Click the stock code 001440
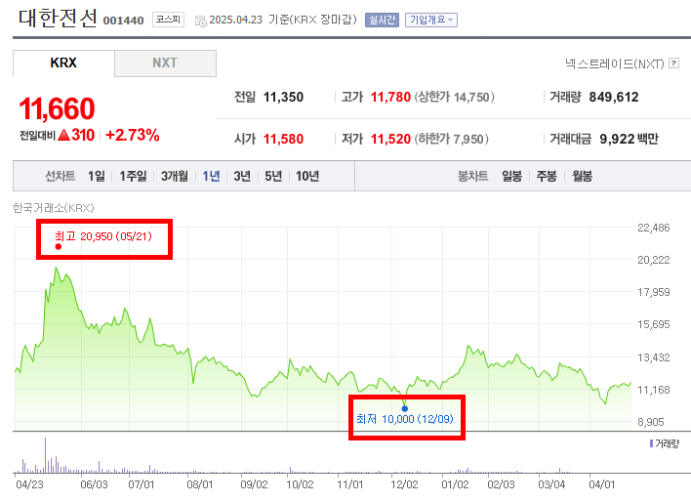The width and height of the screenshot is (691, 503). click(123, 21)
